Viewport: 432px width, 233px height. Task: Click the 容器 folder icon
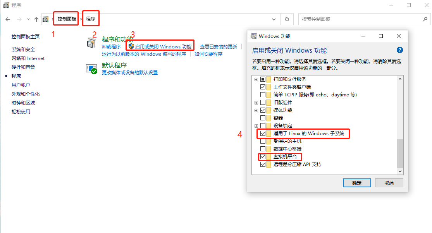pyautogui.click(x=268, y=118)
